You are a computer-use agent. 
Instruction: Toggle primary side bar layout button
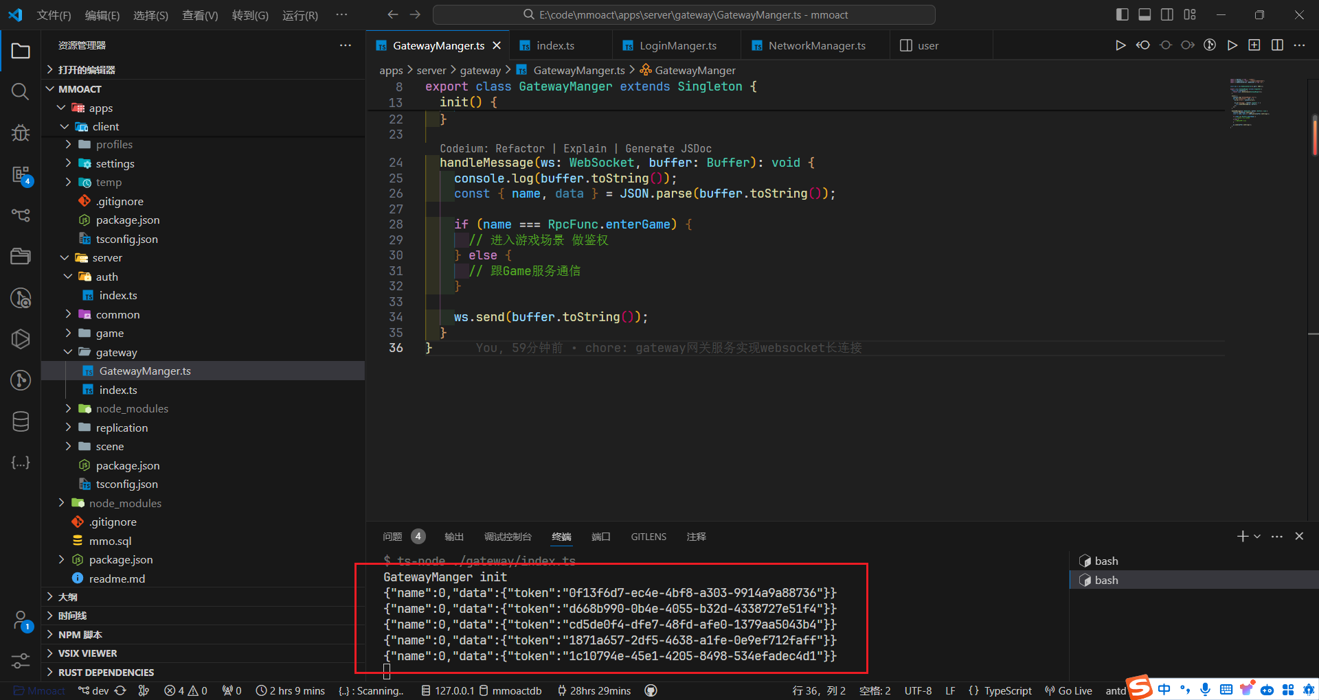click(x=1123, y=14)
